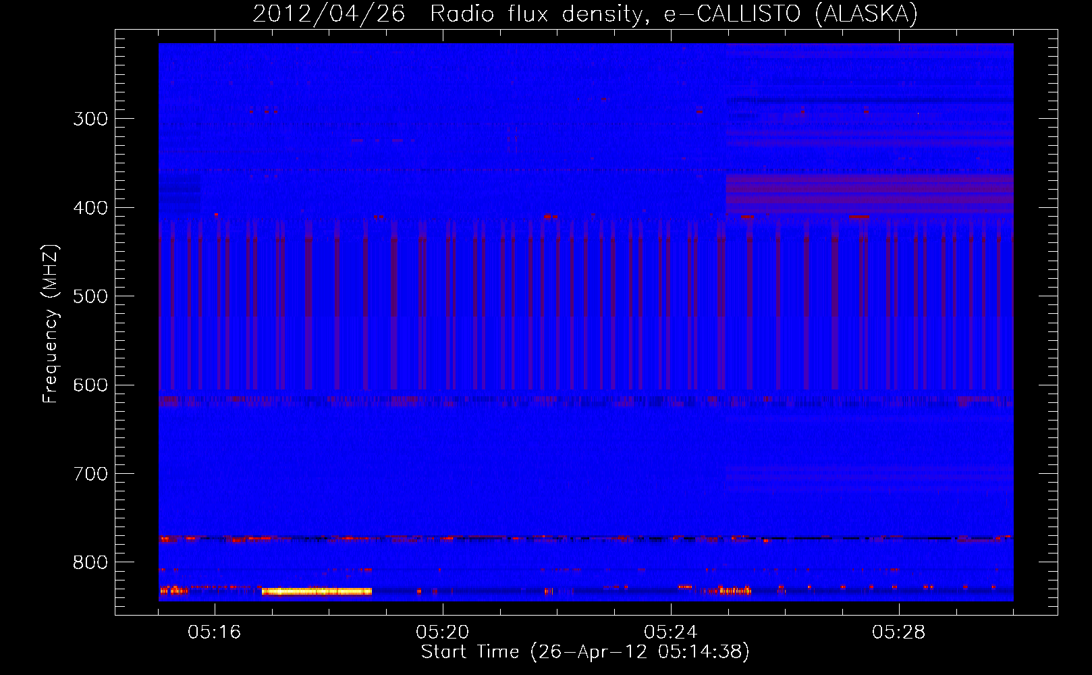Click the 05:24 time tick label
1092x675 pixels.
(x=671, y=632)
